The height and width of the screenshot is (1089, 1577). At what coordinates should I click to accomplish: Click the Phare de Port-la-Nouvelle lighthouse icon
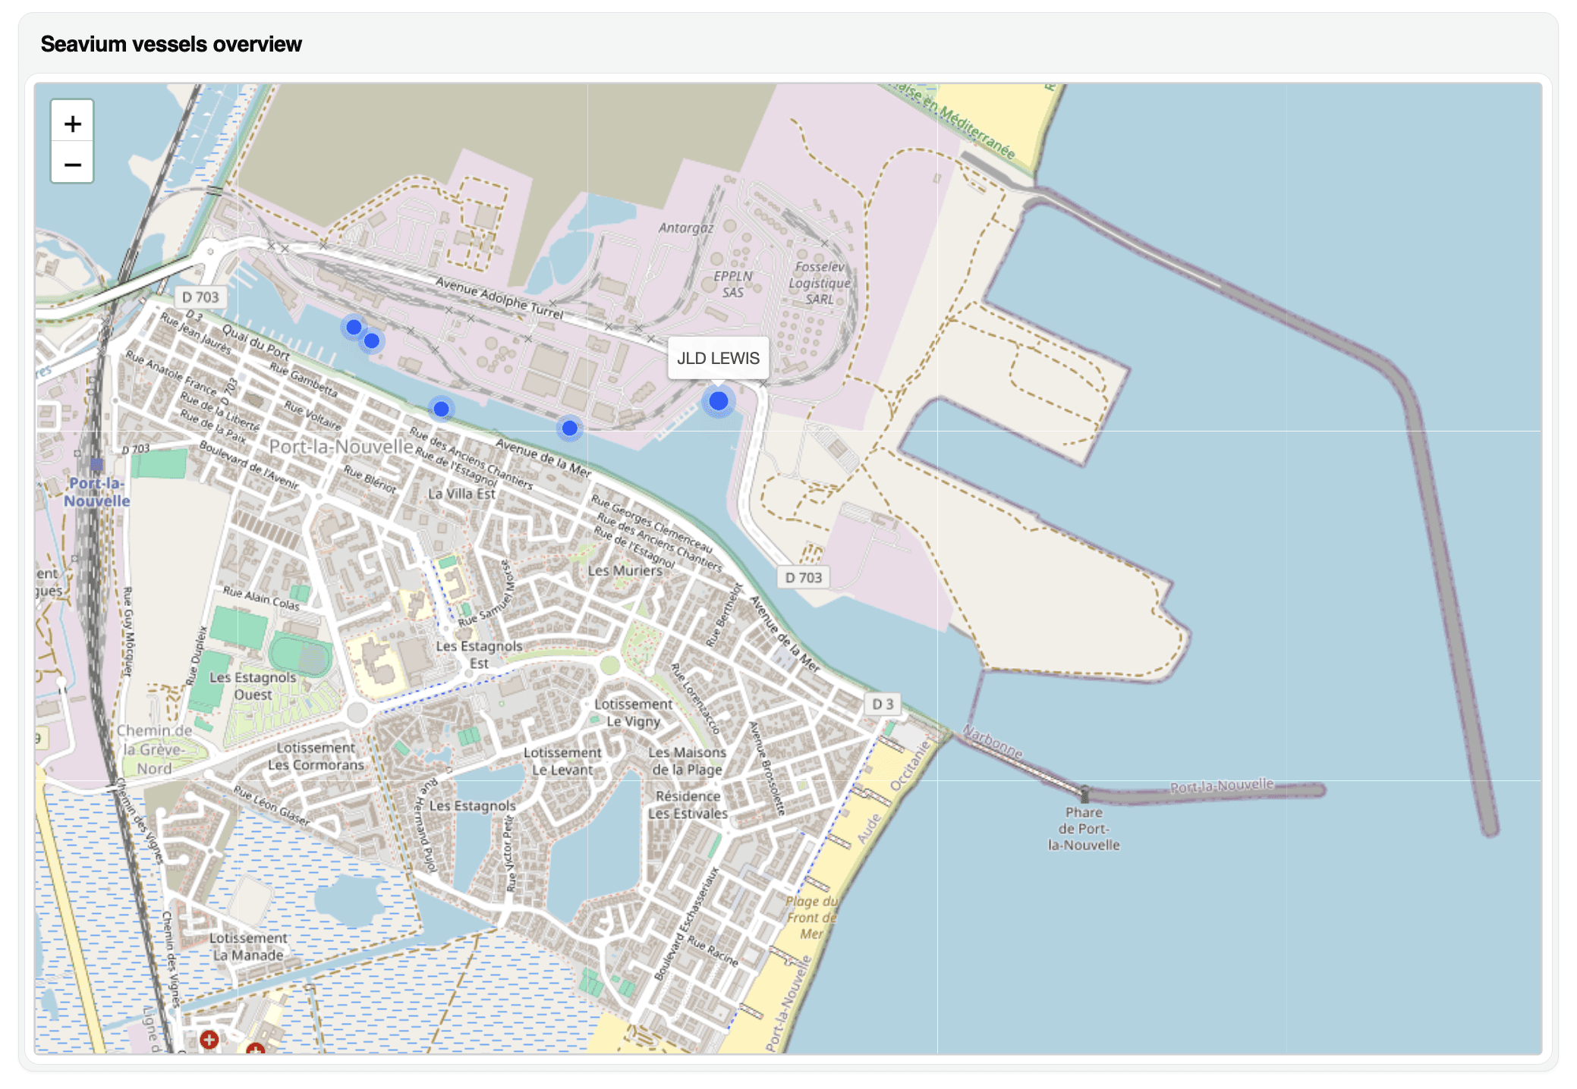pos(1084,794)
